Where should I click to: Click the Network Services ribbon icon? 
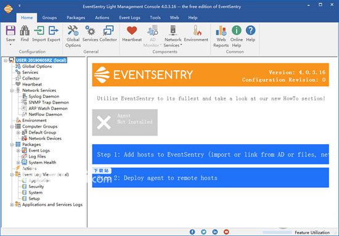pyautogui.click(x=173, y=30)
